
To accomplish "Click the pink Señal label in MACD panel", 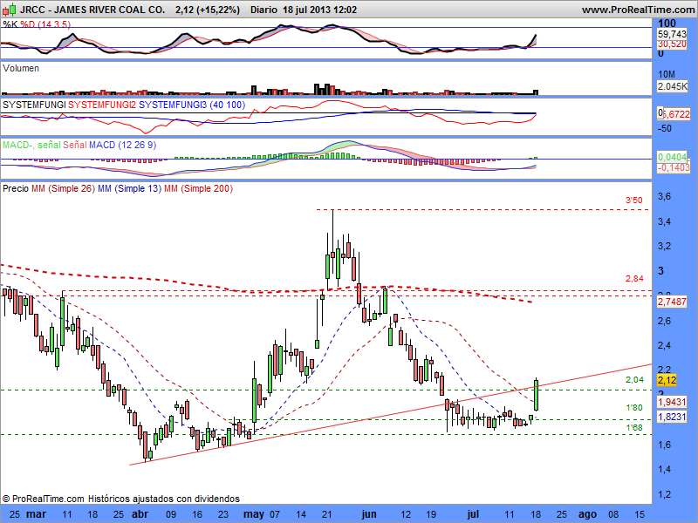I will pos(75,145).
